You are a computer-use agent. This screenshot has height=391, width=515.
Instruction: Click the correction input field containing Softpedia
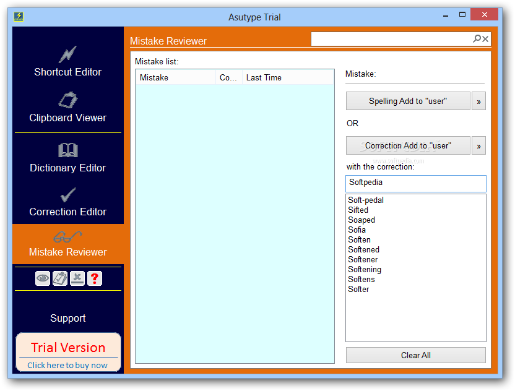tap(416, 184)
